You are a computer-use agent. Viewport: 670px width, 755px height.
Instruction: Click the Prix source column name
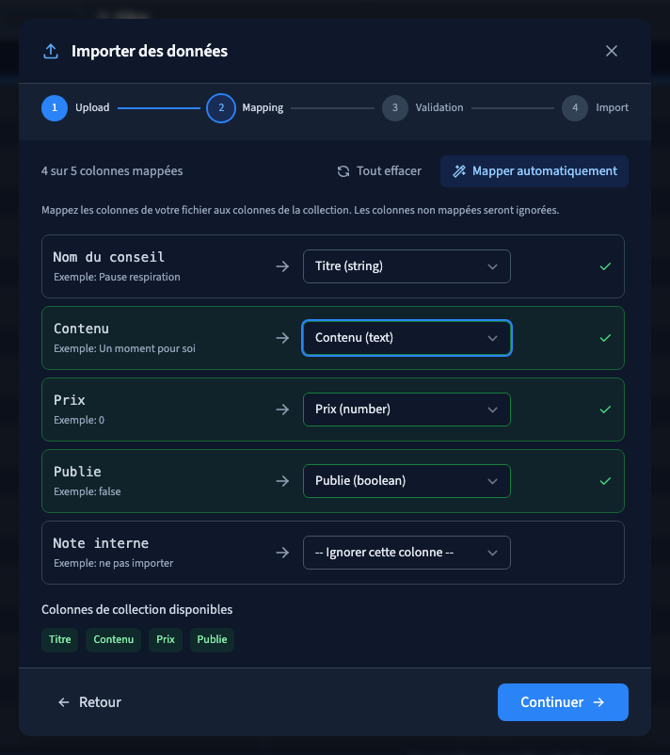[70, 400]
